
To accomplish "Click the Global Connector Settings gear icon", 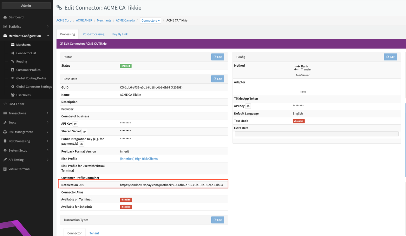I will [13, 87].
